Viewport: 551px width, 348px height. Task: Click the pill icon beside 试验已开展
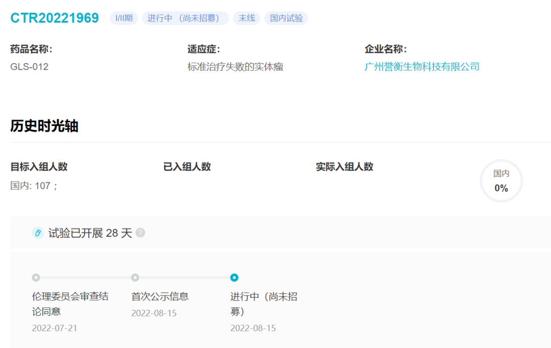click(38, 233)
